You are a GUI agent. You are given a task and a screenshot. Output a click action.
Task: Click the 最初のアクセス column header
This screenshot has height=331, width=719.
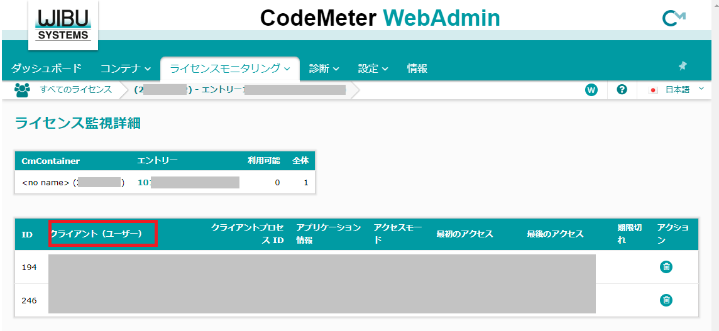pyautogui.click(x=465, y=234)
